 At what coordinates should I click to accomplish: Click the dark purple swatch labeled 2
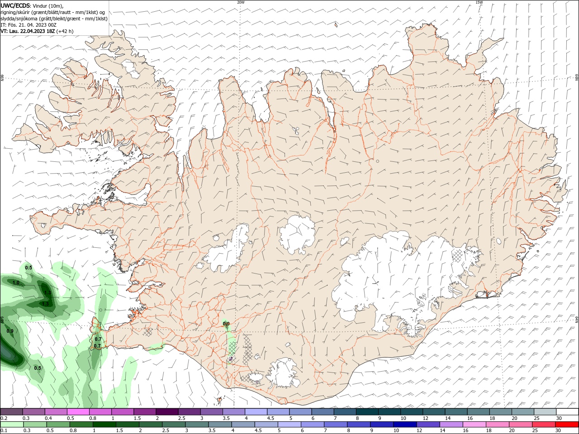click(x=167, y=412)
